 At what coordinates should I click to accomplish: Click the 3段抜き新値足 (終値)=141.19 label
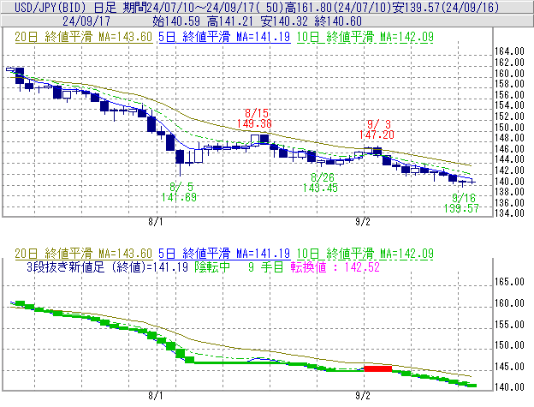(107, 266)
